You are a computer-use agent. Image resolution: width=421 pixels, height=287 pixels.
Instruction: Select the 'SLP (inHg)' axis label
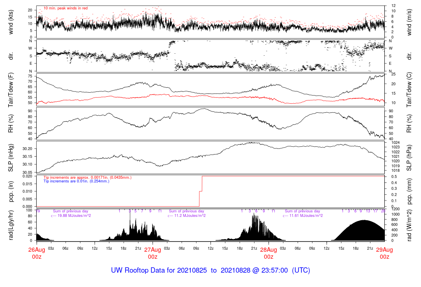11,158
